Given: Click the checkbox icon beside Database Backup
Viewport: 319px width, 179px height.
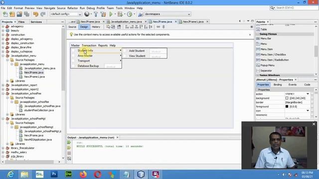Looking at the screenshot, I should click(73, 66).
